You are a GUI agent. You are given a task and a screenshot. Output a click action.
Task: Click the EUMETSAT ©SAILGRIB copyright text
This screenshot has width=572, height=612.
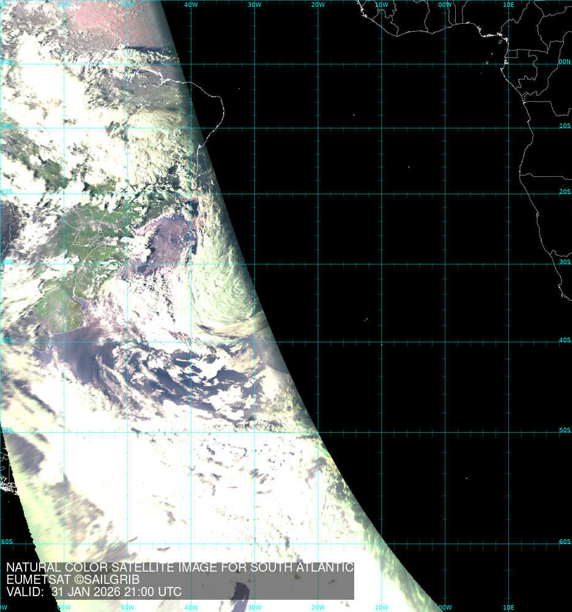point(73,580)
